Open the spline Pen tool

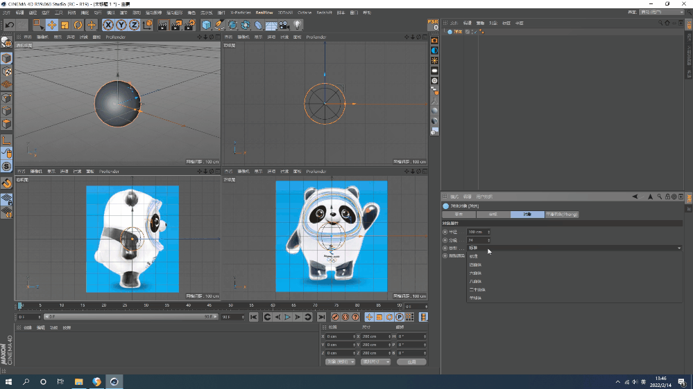pyautogui.click(x=219, y=25)
